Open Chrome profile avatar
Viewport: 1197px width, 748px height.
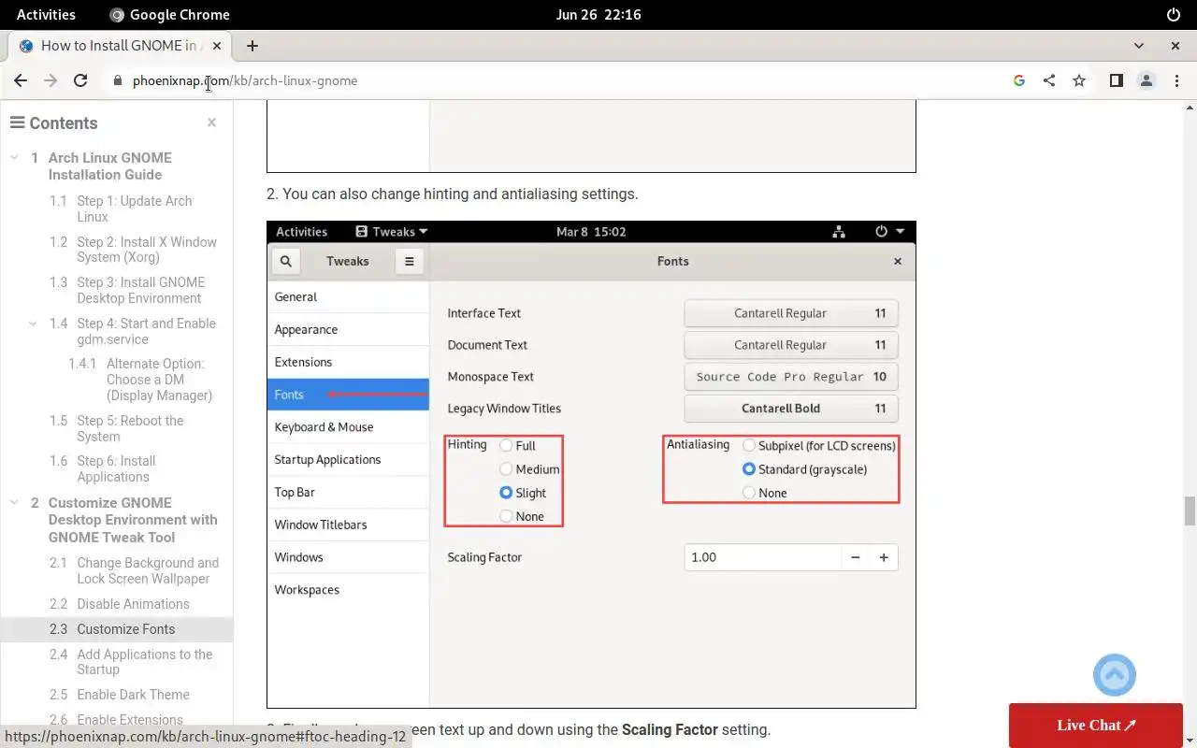pos(1146,80)
